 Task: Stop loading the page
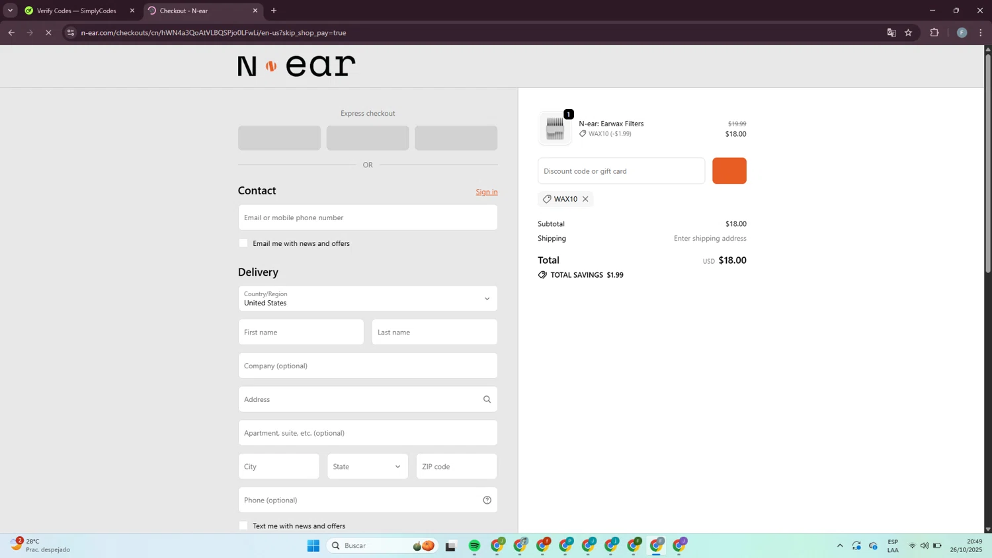point(48,32)
